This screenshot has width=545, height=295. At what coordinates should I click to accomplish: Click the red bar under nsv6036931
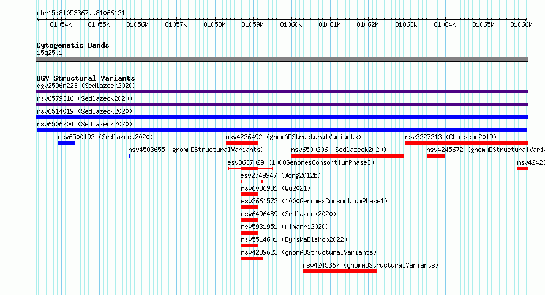pyautogui.click(x=250, y=194)
